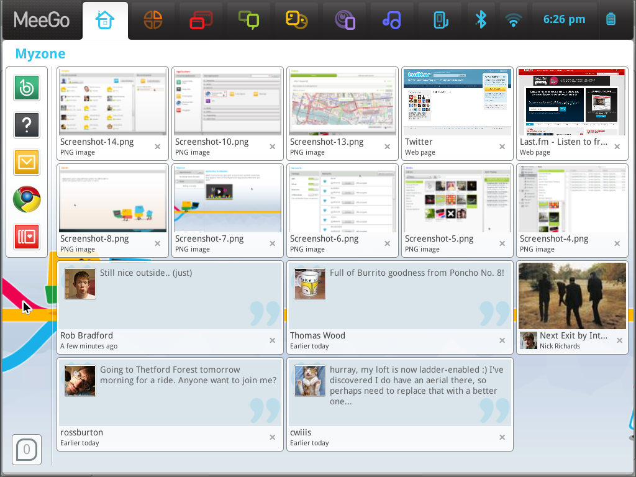636x477 pixels.
Task: Launch Google Chrome from the favorites sidebar
Action: tap(26, 199)
